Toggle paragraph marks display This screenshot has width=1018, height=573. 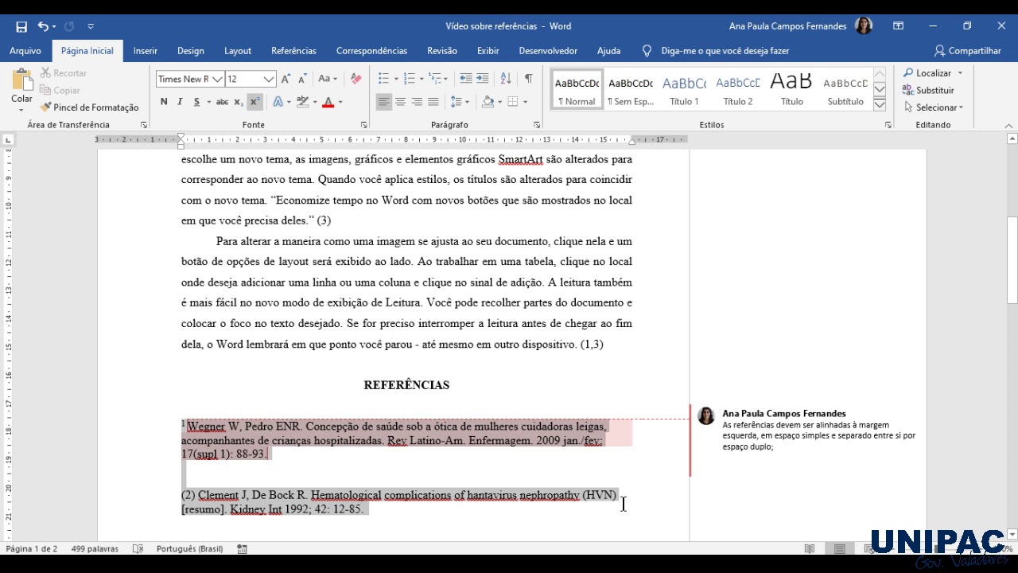click(x=528, y=79)
